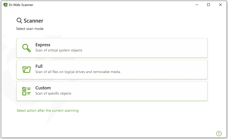Click the Full scan folder icon
The height and width of the screenshot is (139, 228).
26,69
